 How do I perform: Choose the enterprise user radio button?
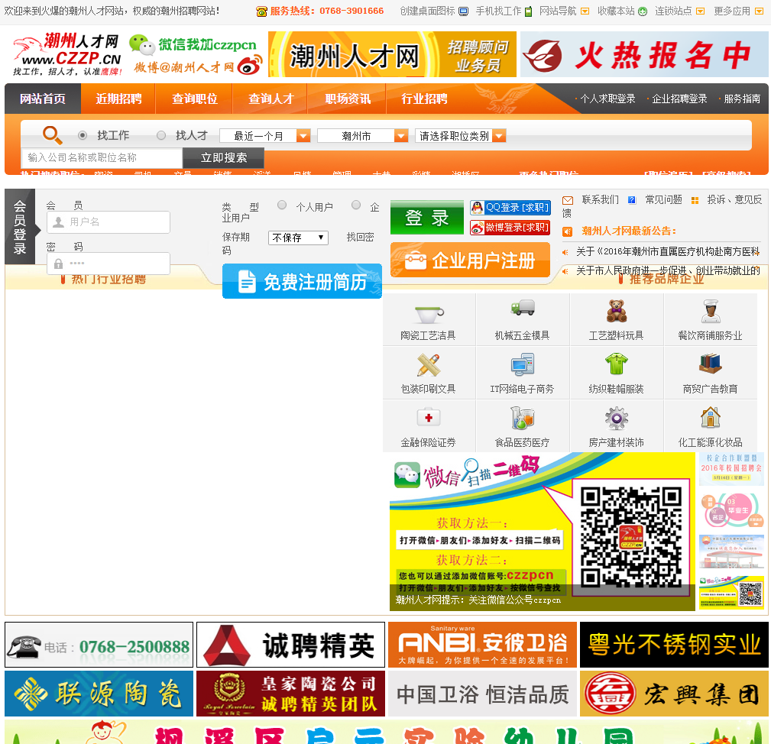pos(356,205)
